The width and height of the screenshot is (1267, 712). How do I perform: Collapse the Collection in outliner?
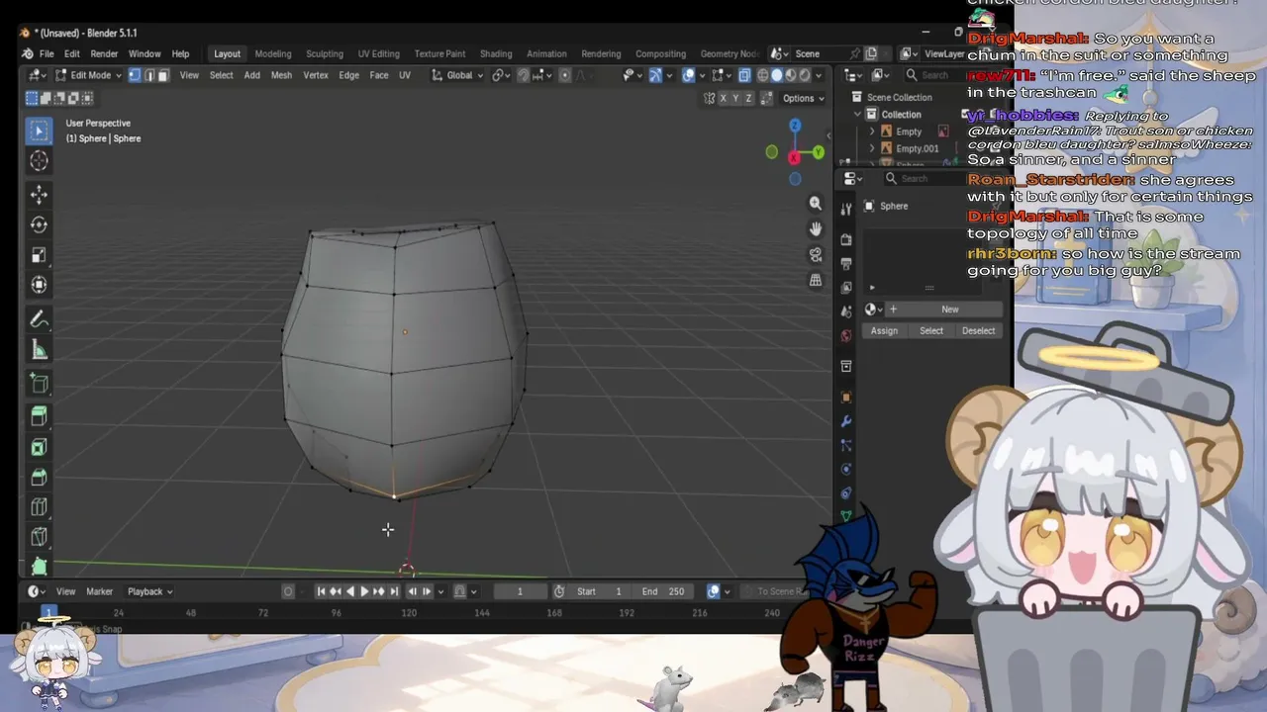point(858,115)
